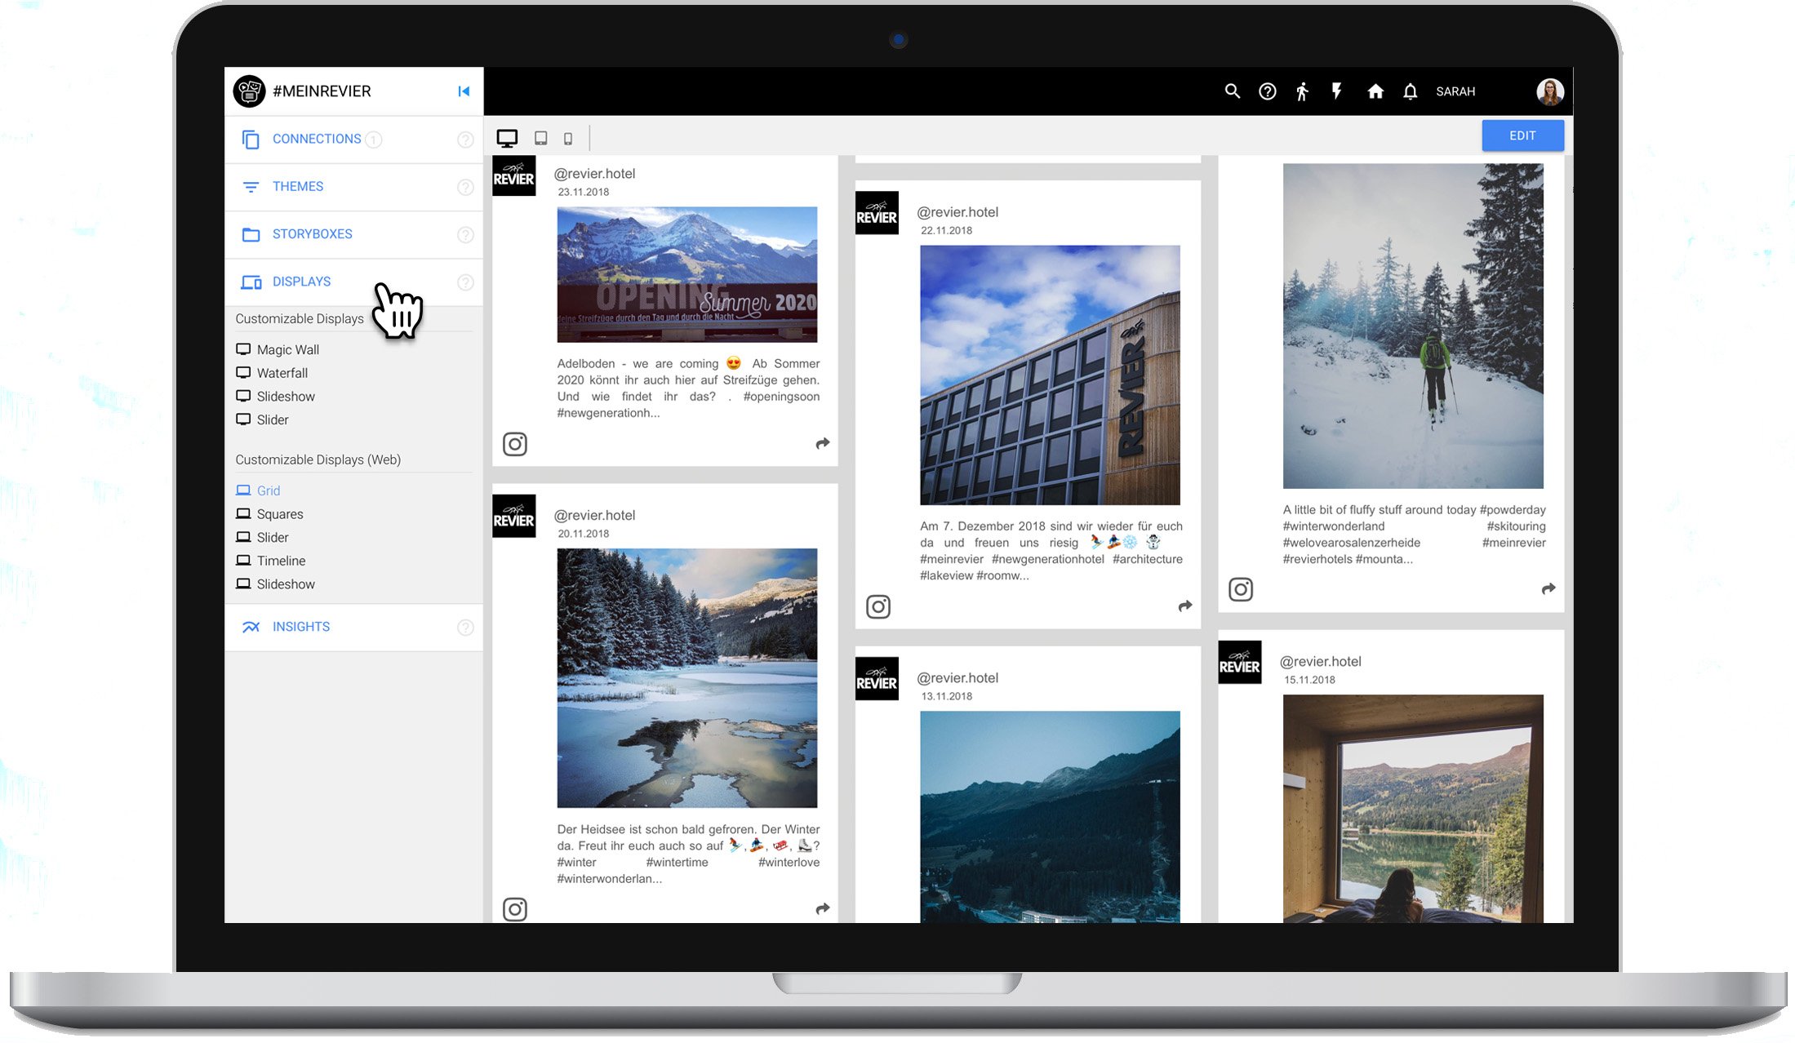The width and height of the screenshot is (1795, 1043).
Task: Click help icon next to STORYBOXES
Action: click(465, 234)
